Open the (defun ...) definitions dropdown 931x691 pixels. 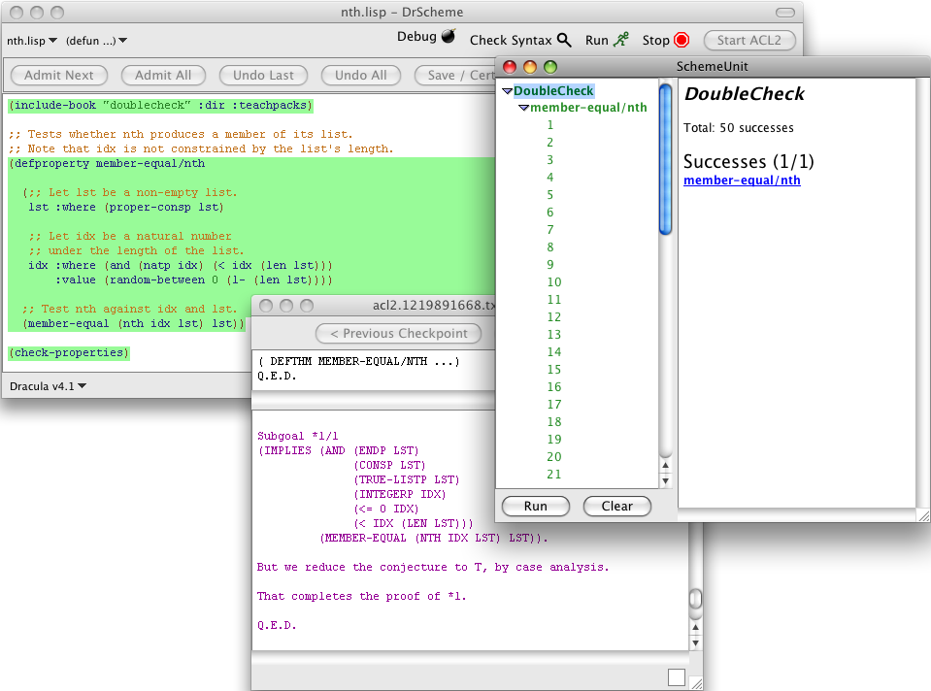point(96,41)
